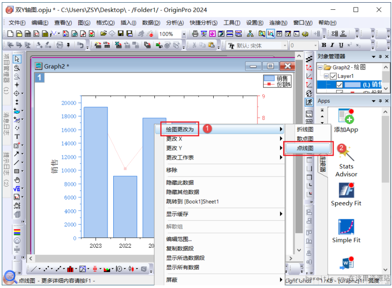The image size is (392, 288).
Task: Apply Underline text formatting
Action: coord(341,45)
